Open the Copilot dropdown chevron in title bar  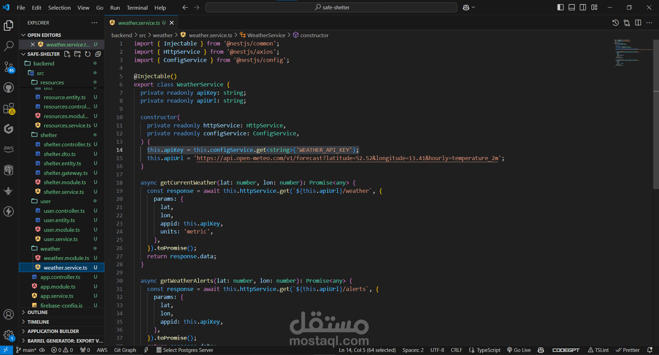coord(474,8)
